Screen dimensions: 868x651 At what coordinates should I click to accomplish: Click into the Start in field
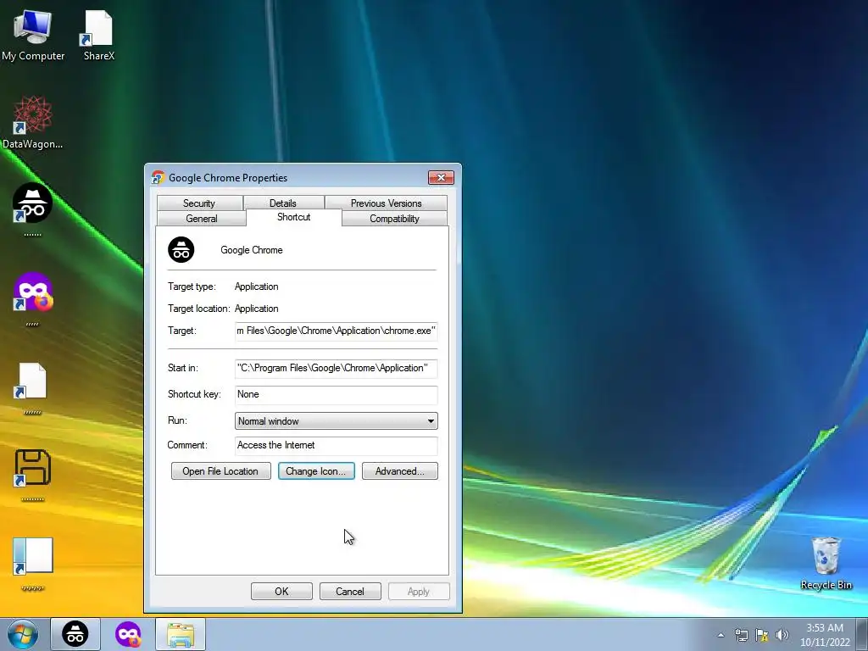336,368
